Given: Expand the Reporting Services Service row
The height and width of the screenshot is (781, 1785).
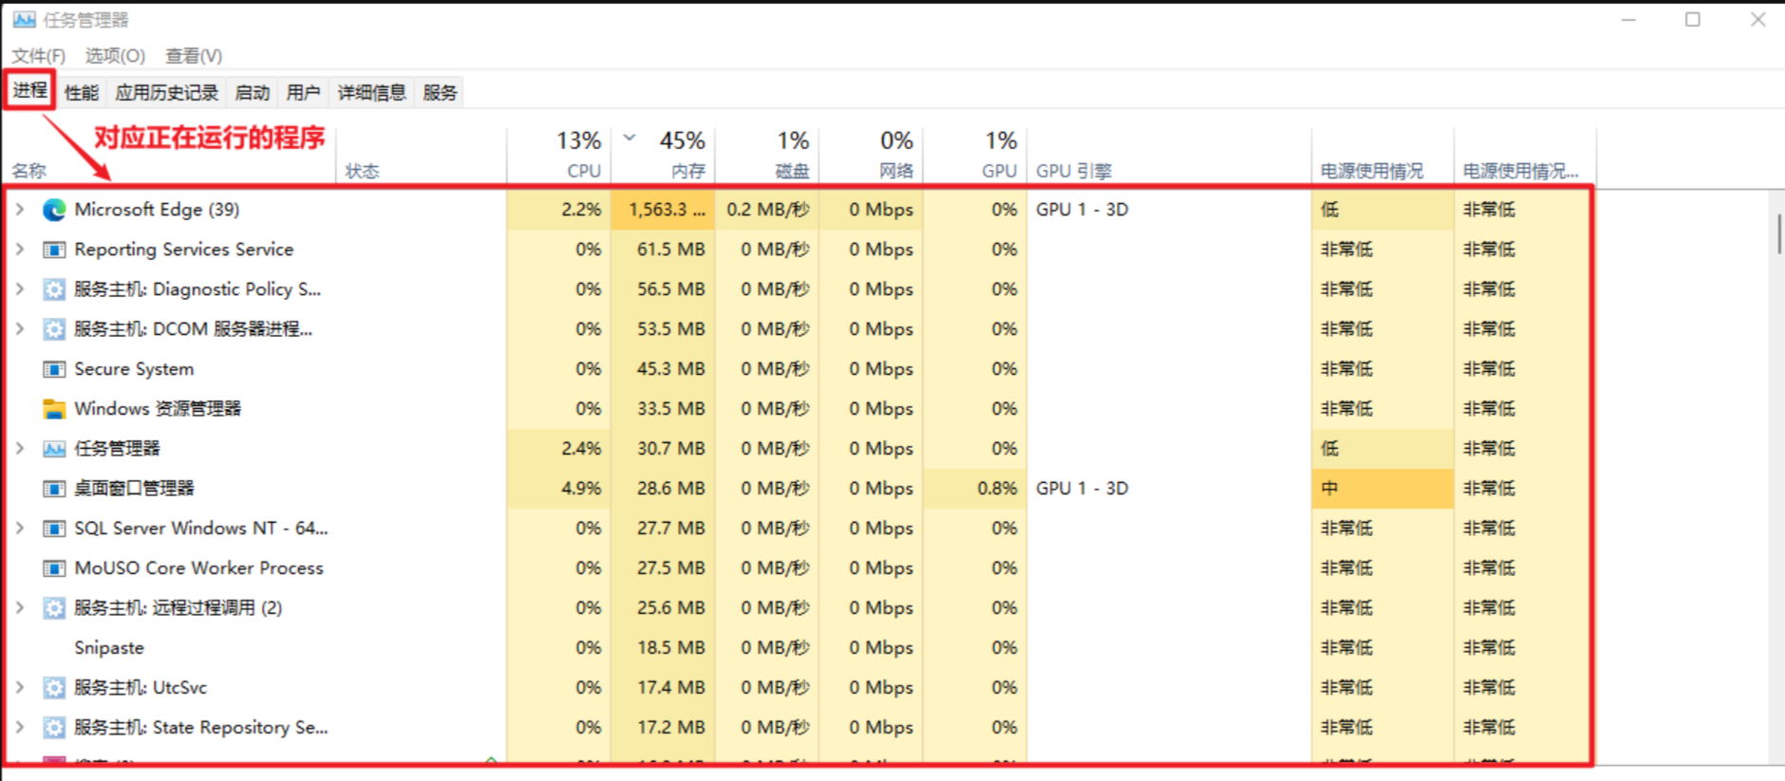Looking at the screenshot, I should pos(20,249).
